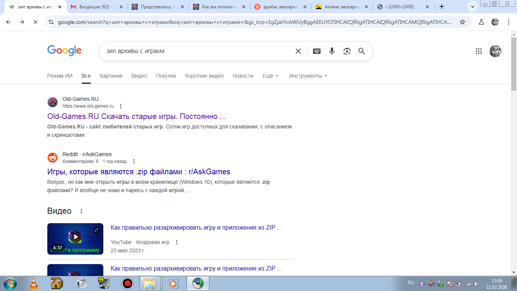This screenshot has width=517, height=291.
Task: Open the Old-Games.RU Скачать старые игры link
Action: point(137,116)
